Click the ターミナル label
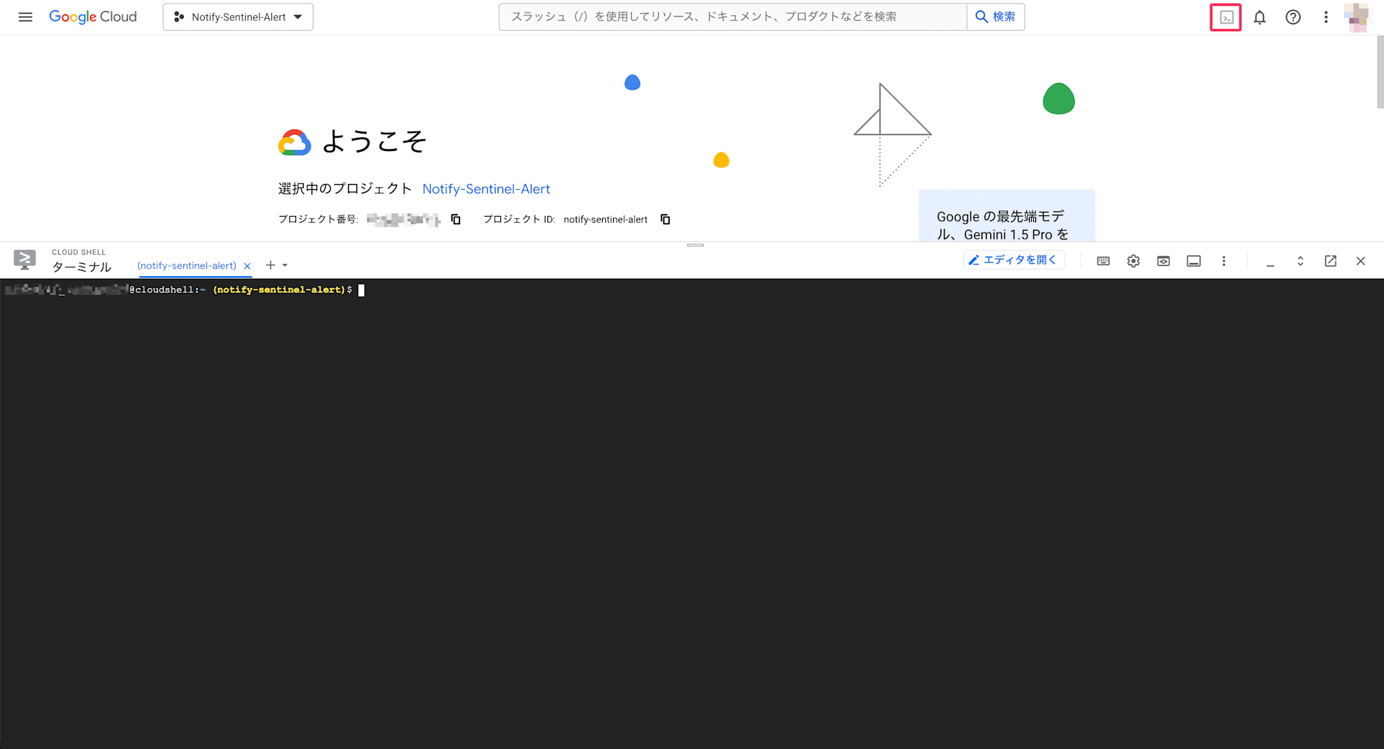1384x749 pixels. tap(82, 267)
